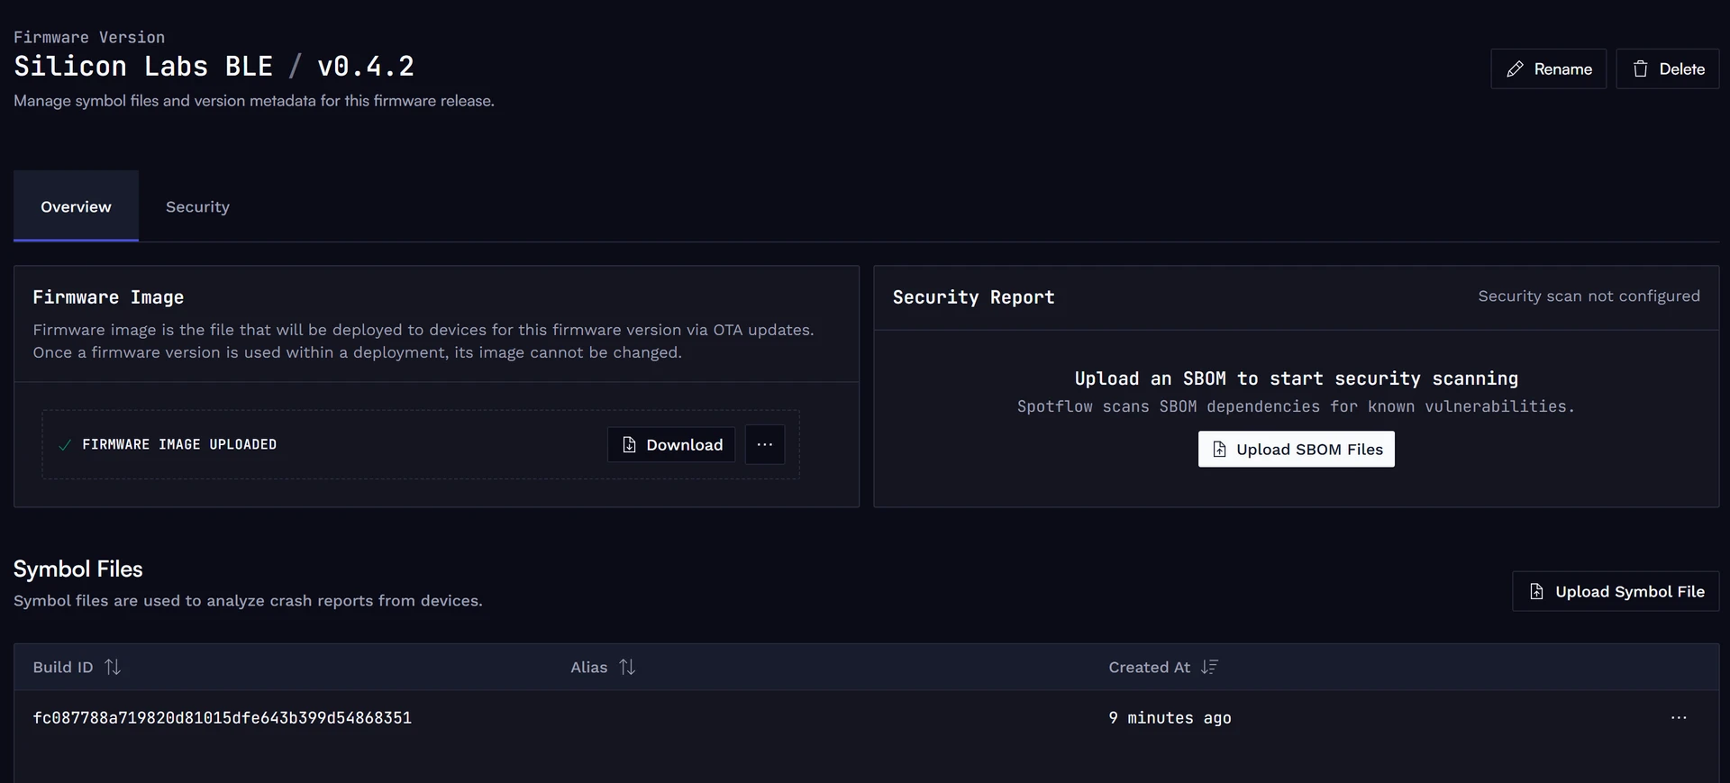
Task: Download the firmware image
Action: pyautogui.click(x=671, y=444)
